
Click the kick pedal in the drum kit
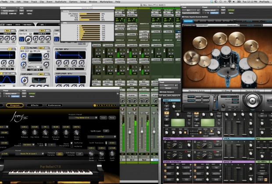(x=227, y=81)
